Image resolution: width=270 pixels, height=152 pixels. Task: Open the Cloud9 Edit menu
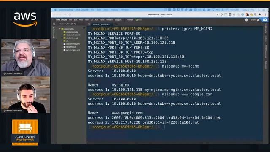click(x=76, y=20)
